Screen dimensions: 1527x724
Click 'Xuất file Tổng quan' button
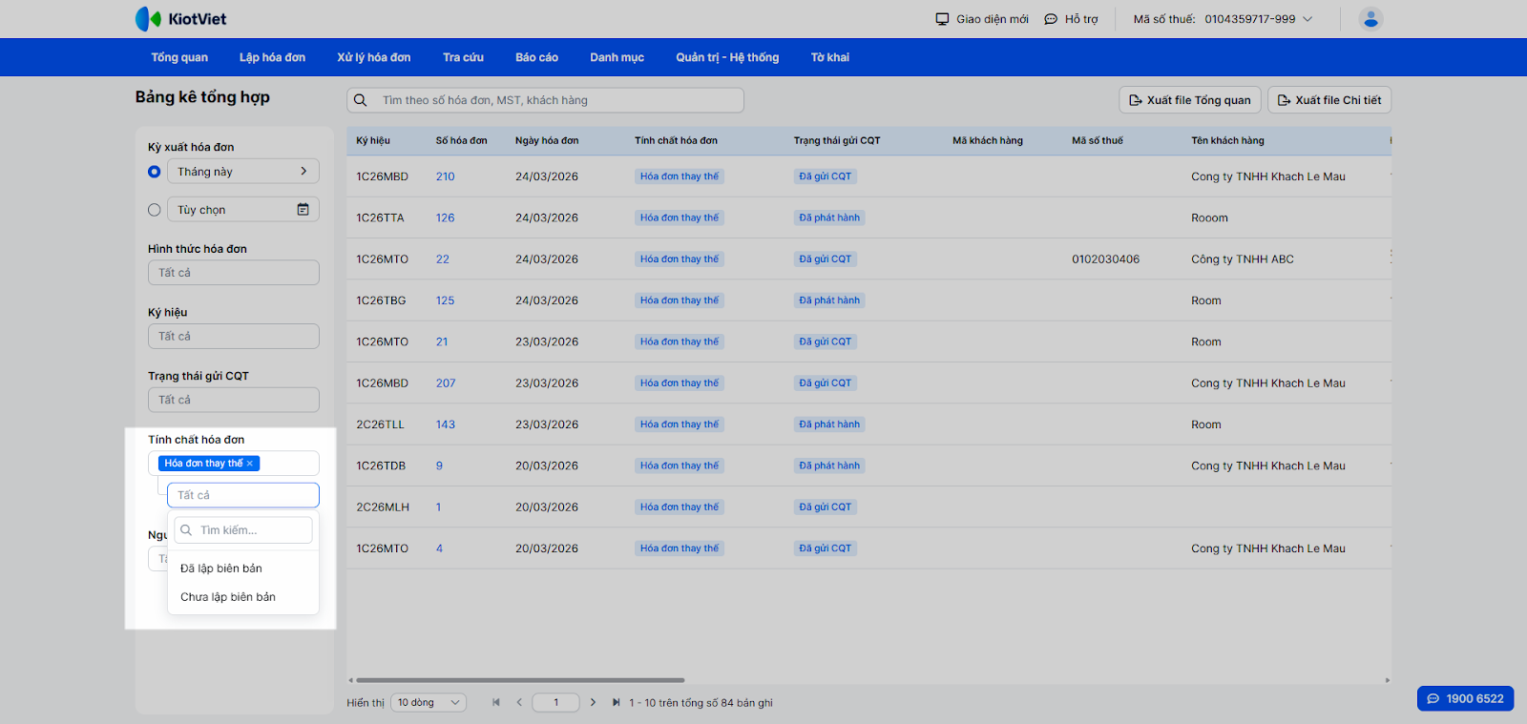[x=1189, y=100]
